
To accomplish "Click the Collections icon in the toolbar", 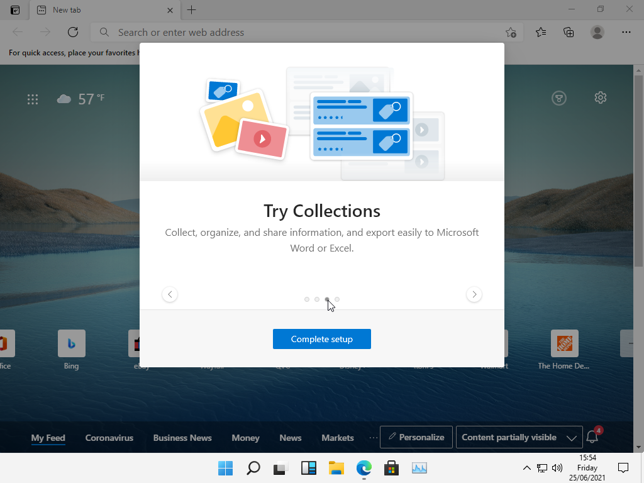I will click(569, 32).
